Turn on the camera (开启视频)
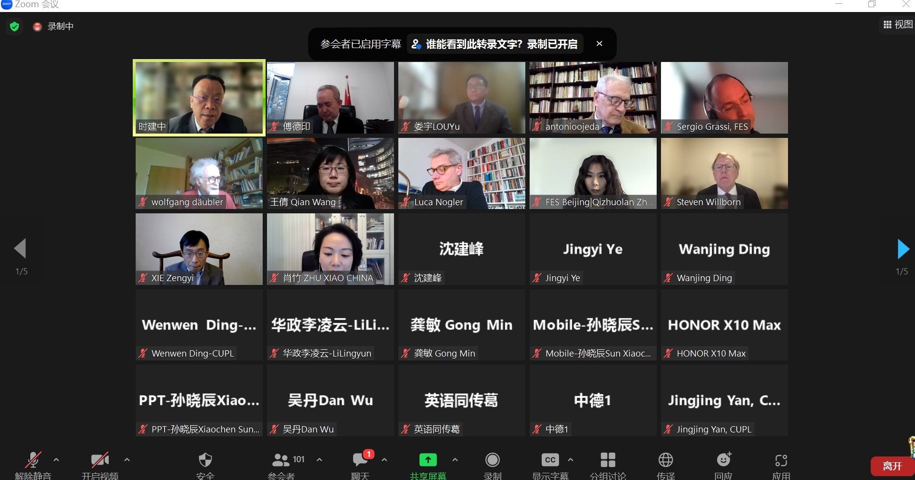The height and width of the screenshot is (480, 915). pos(100,460)
